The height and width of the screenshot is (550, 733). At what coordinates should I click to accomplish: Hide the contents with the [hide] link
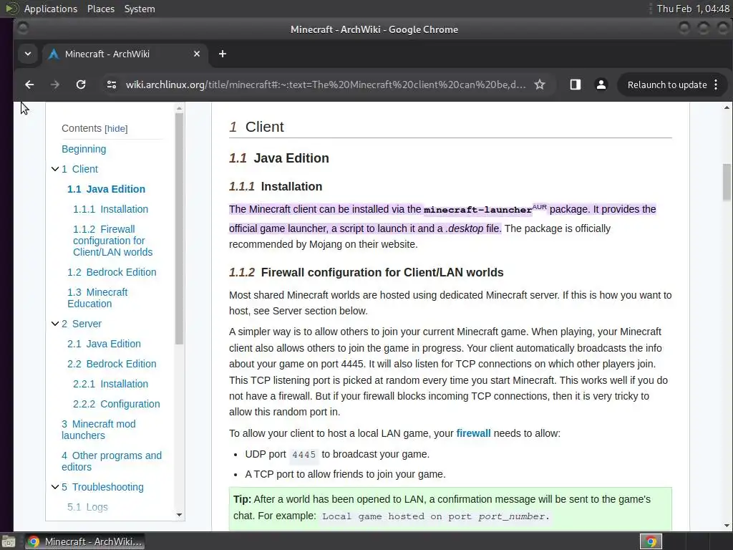click(x=116, y=129)
